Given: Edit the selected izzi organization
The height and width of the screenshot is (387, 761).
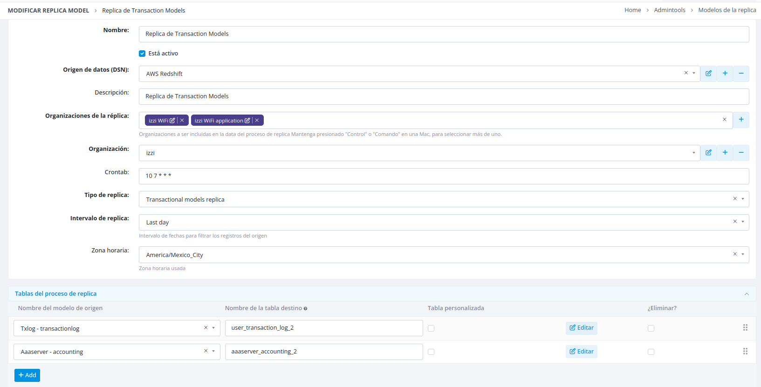Looking at the screenshot, I should (x=708, y=153).
